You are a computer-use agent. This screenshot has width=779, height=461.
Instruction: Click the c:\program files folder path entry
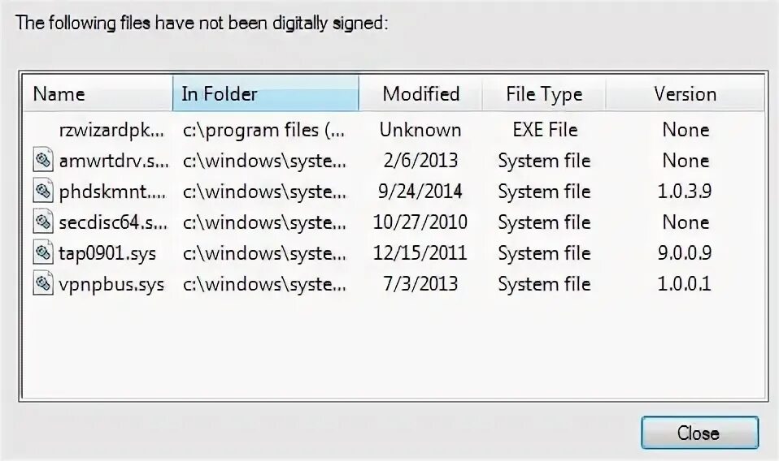coord(263,131)
